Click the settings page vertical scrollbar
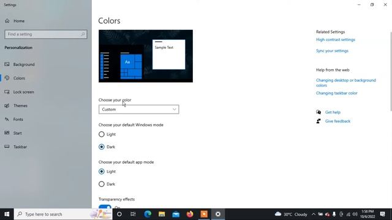Viewport: 392px width, 220px height. click(x=391, y=71)
